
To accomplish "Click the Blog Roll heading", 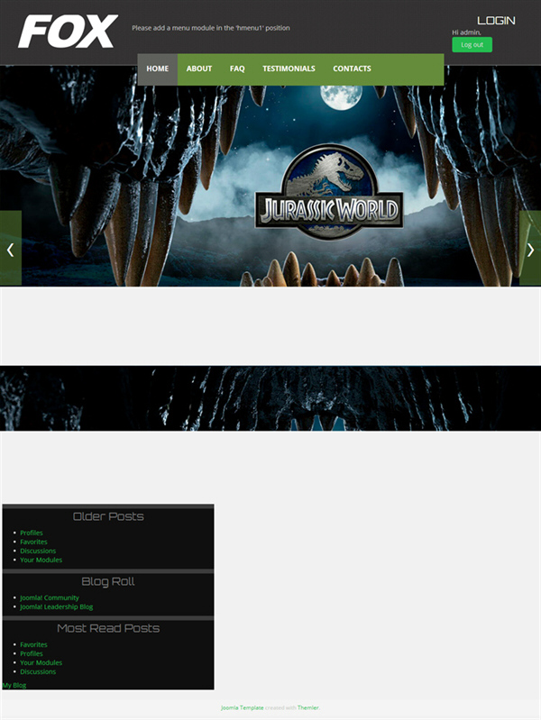I will pyautogui.click(x=108, y=581).
